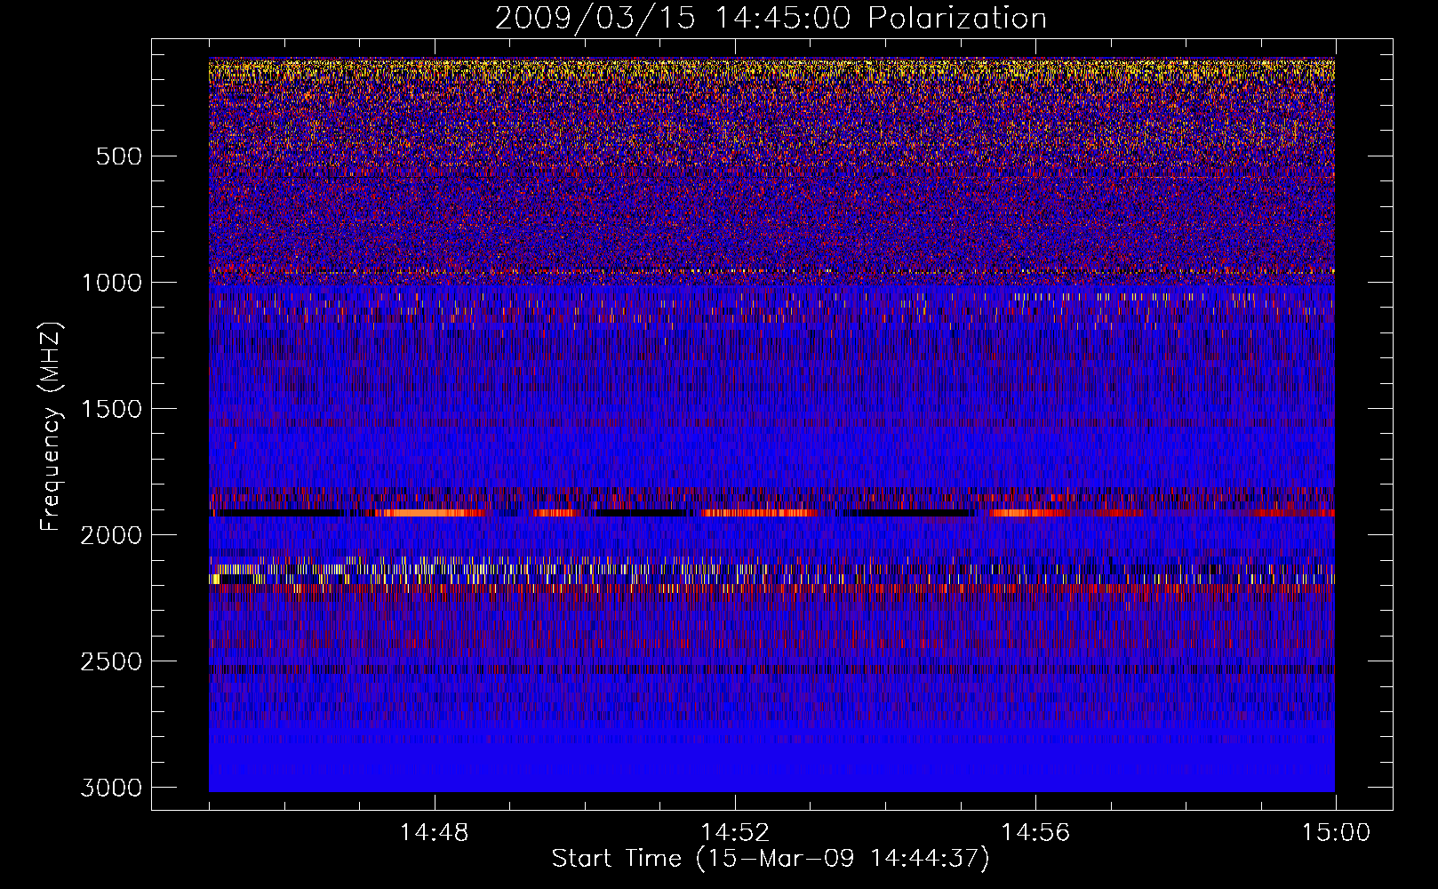The image size is (1438, 889).
Task: Select the 14:48 time tick label
Action: (x=434, y=833)
